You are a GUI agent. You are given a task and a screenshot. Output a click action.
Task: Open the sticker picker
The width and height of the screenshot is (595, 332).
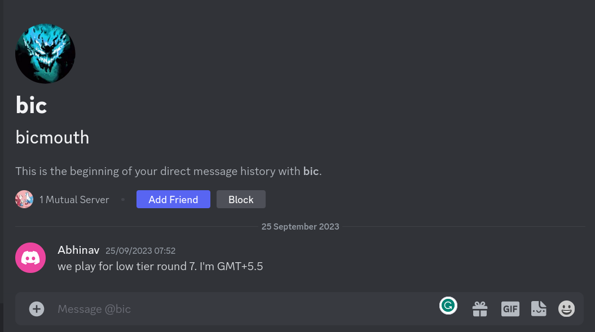[x=539, y=308]
